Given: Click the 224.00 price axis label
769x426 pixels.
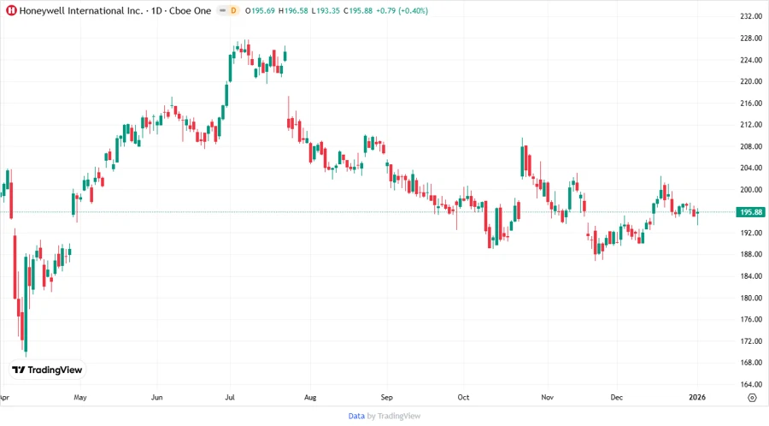Looking at the screenshot, I should tap(751, 60).
